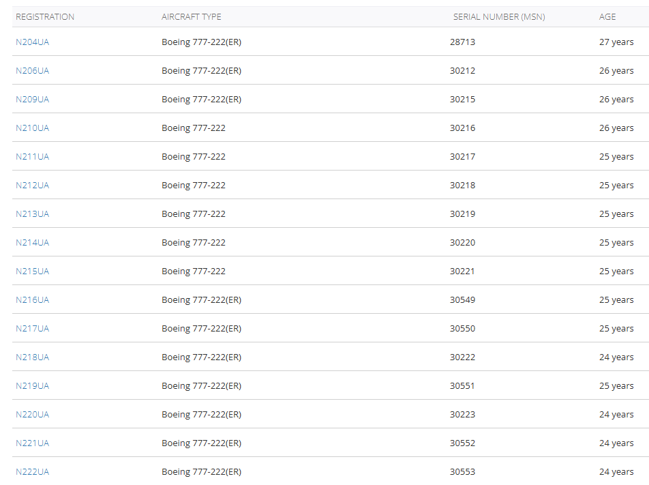The height and width of the screenshot is (485, 649).
Task: Click aircraft type in N215UA row
Action: point(194,271)
